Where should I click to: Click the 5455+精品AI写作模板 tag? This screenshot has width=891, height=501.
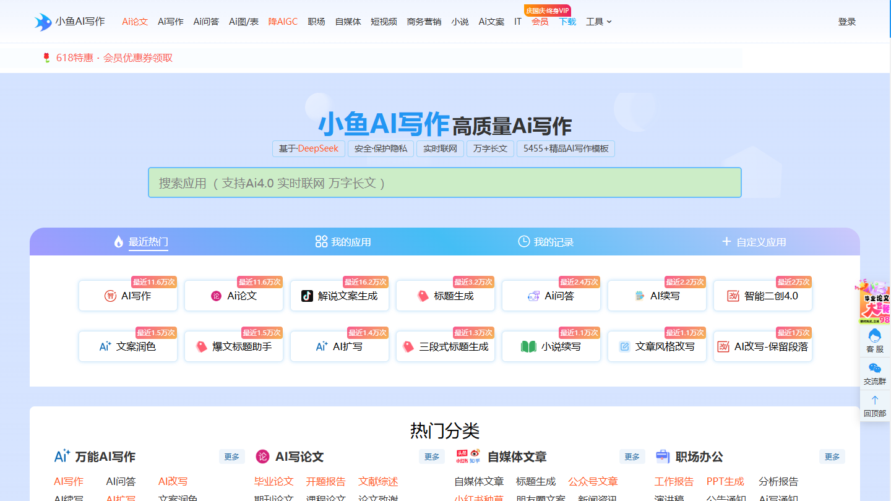(566, 148)
